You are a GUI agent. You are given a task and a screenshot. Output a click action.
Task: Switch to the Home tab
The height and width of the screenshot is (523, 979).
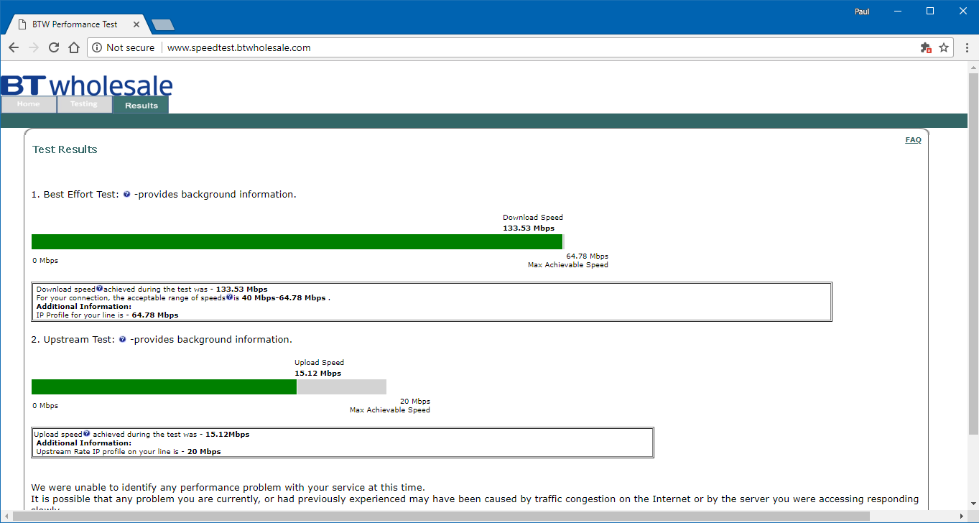tap(29, 105)
